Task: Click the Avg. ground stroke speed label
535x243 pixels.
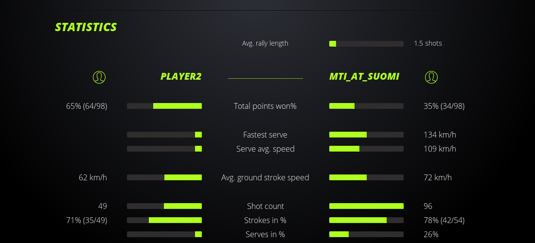Action: tap(265, 177)
